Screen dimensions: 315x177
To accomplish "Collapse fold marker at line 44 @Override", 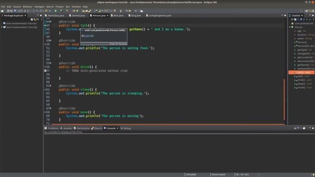I will click(50, 22).
